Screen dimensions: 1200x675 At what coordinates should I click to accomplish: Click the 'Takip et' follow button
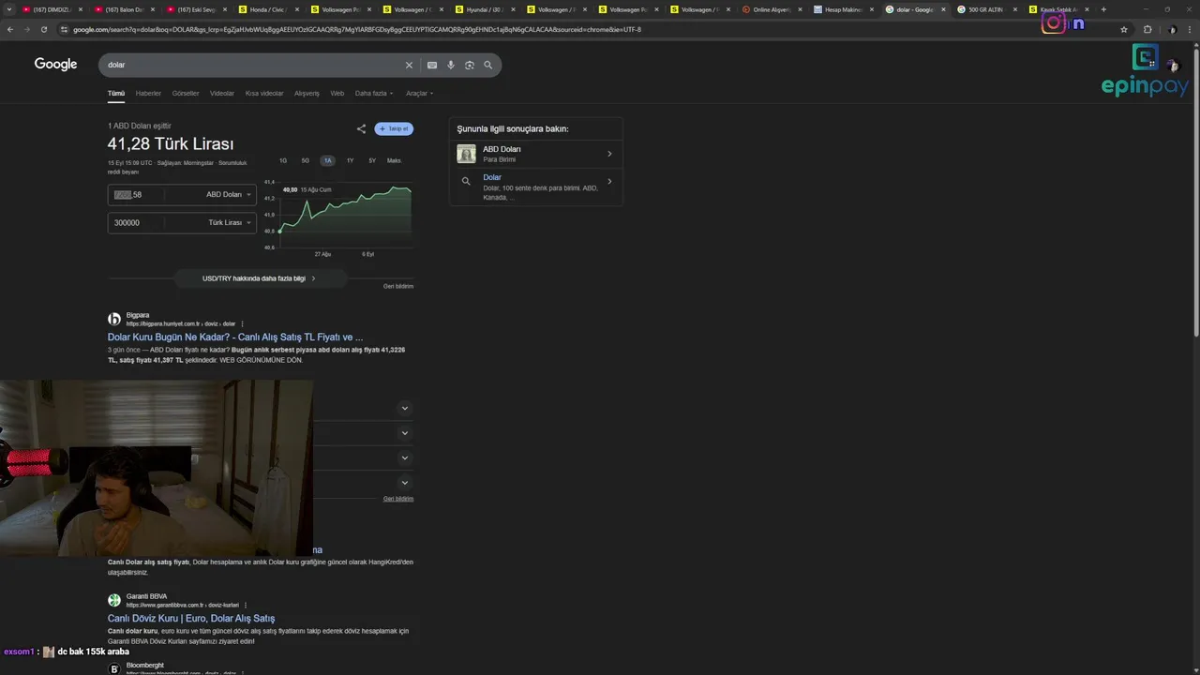[394, 128]
